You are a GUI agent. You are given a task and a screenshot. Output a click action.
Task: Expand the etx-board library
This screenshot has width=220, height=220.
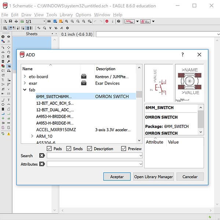click(x=25, y=77)
